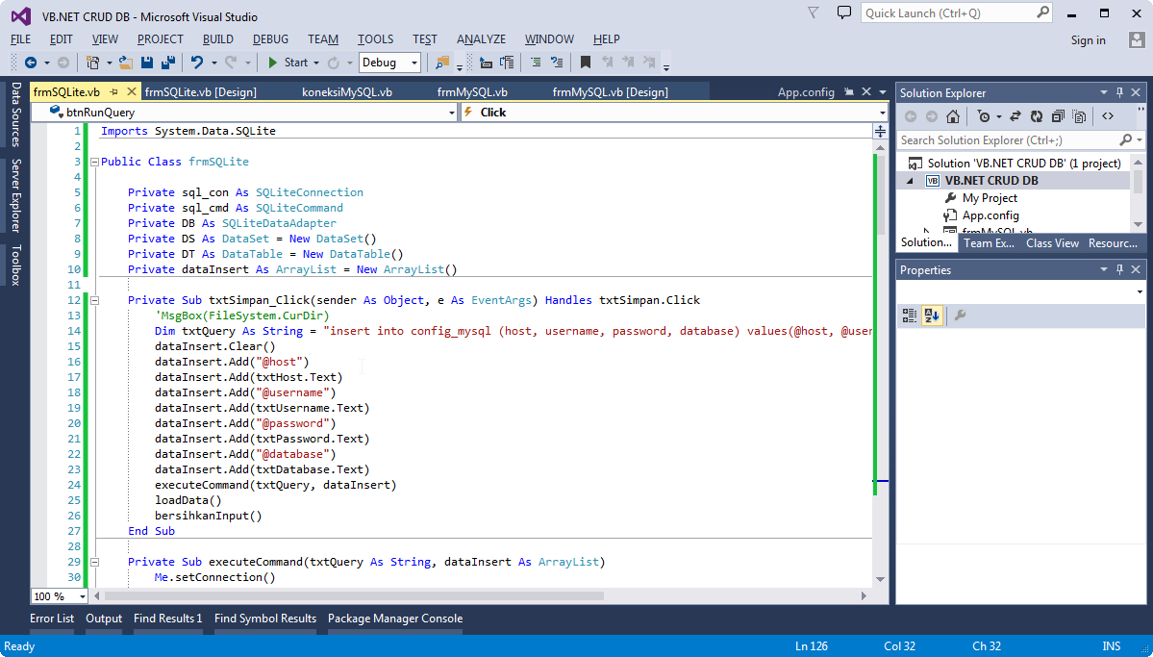
Task: Click the Solution Explorer Home icon
Action: pos(953,116)
